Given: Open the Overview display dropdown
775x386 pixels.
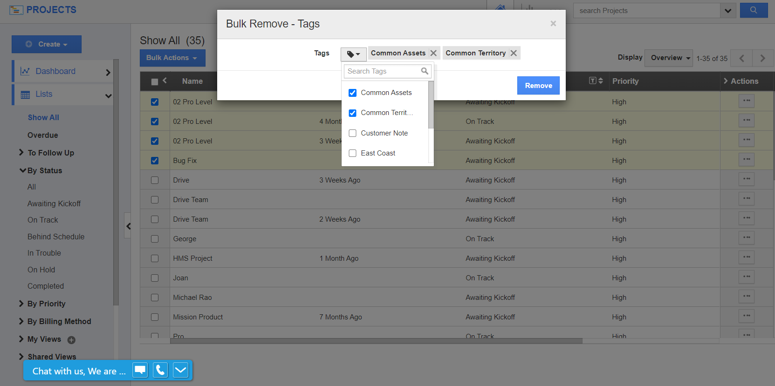Looking at the screenshot, I should point(669,58).
